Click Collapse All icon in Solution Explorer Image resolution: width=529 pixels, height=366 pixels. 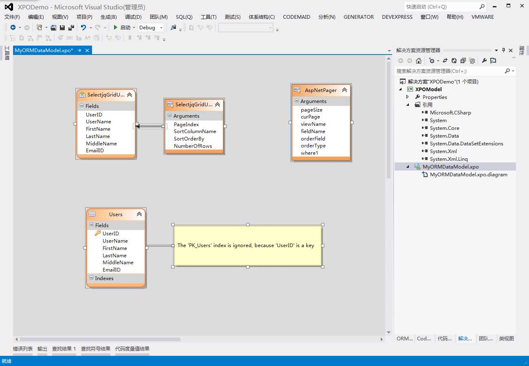[463, 61]
